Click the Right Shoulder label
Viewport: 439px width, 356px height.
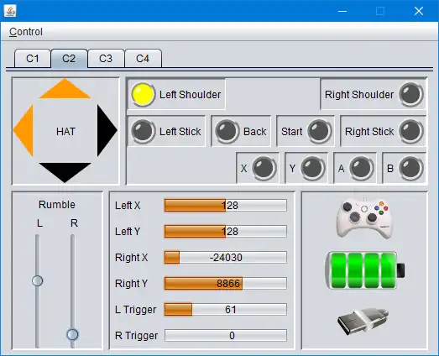[x=359, y=95]
